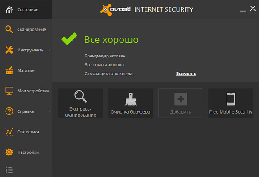The height and width of the screenshot is (177, 259).
Task: Click the broom icon for Очистка браузера
Action: point(130,99)
